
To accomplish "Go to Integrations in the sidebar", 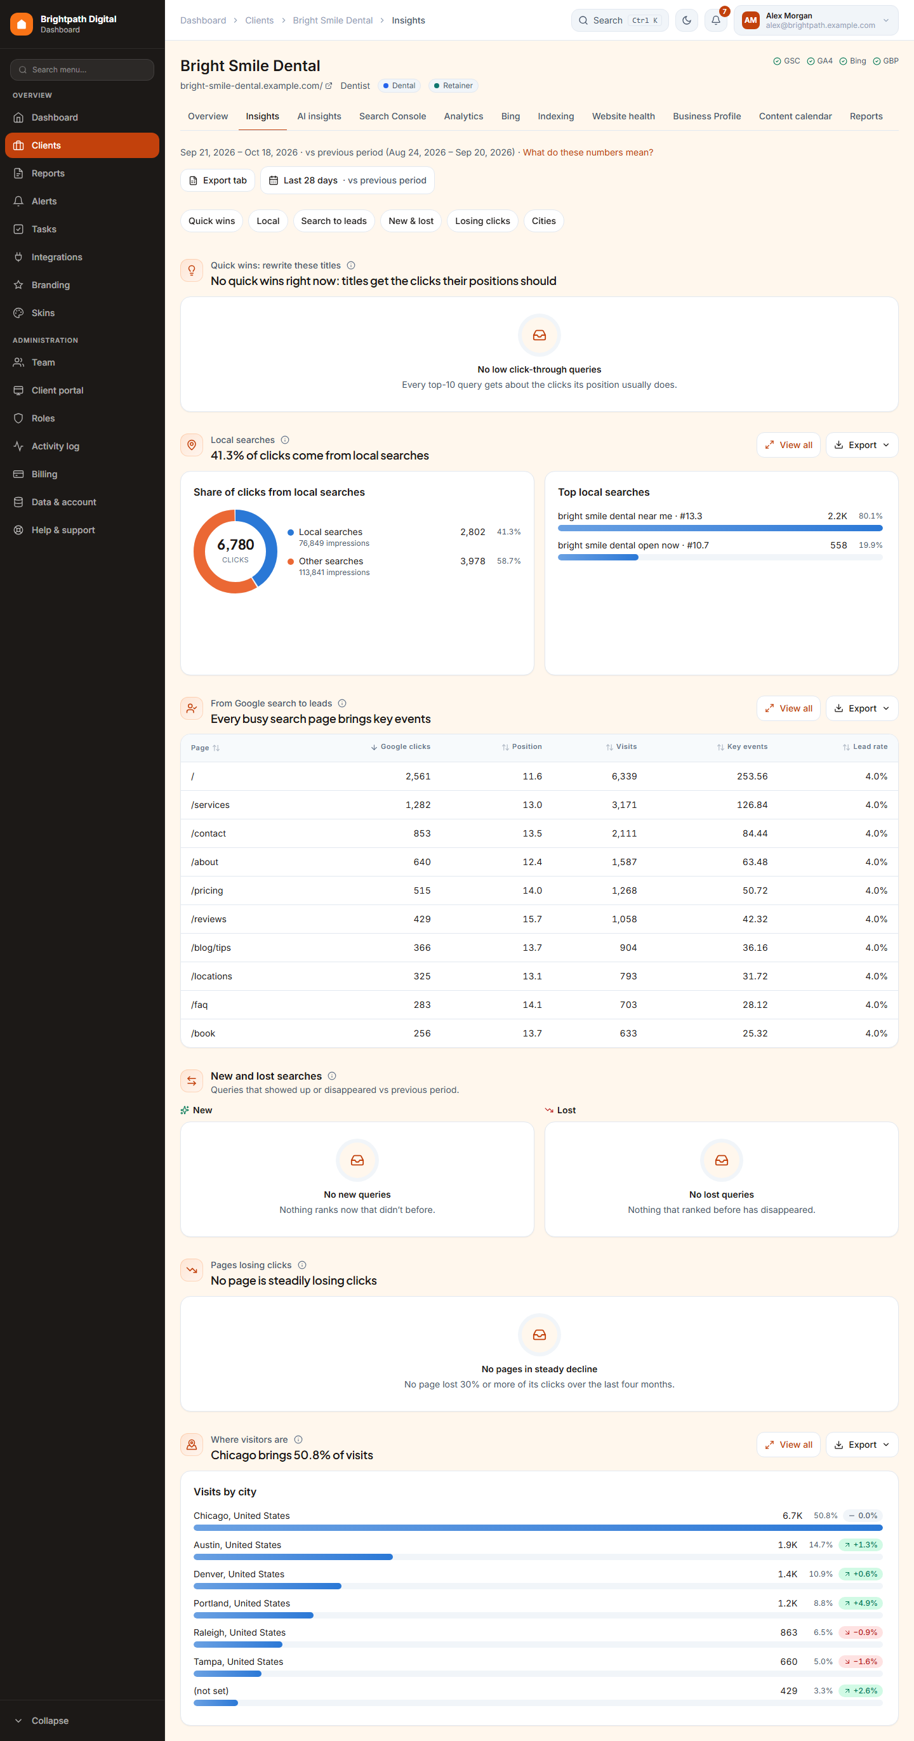I will click(82, 258).
